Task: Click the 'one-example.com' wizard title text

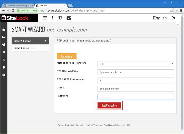Action: [x=67, y=30]
